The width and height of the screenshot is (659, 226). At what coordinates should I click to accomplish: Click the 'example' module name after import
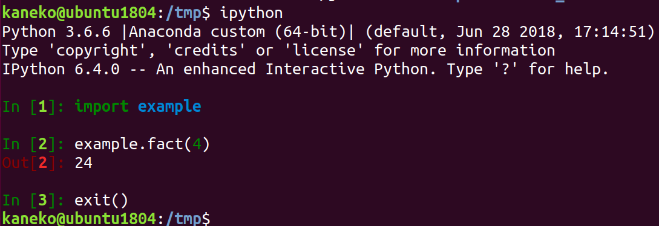[169, 106]
